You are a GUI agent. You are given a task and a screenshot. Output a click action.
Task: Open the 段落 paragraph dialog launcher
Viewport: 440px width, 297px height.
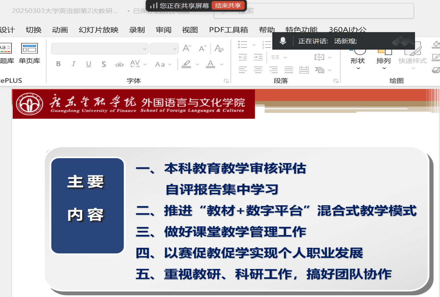[336, 81]
